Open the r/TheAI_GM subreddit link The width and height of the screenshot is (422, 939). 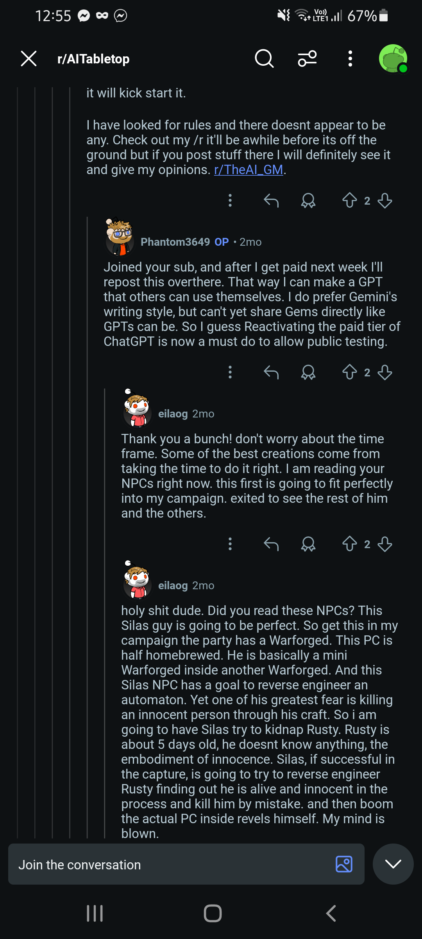point(249,170)
